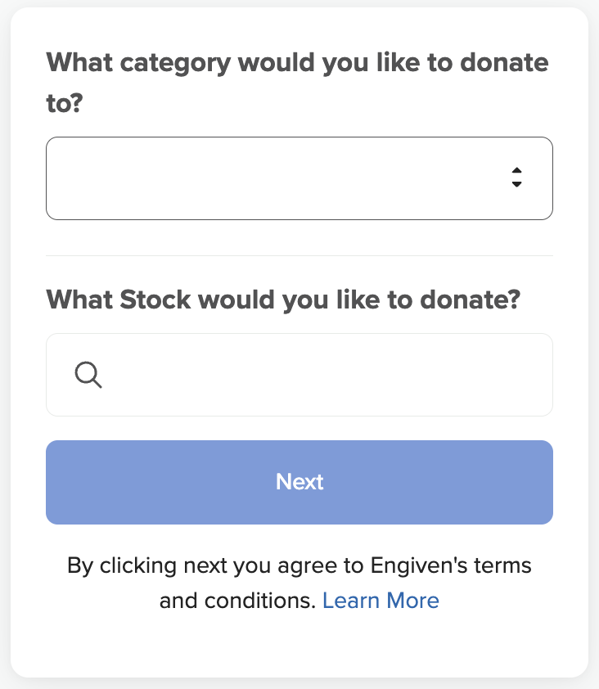Image resolution: width=599 pixels, height=689 pixels.
Task: Click the word "Stock" in second question
Action: tap(153, 299)
